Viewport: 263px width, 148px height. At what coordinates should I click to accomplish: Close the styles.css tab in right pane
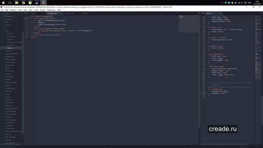[x=220, y=14]
